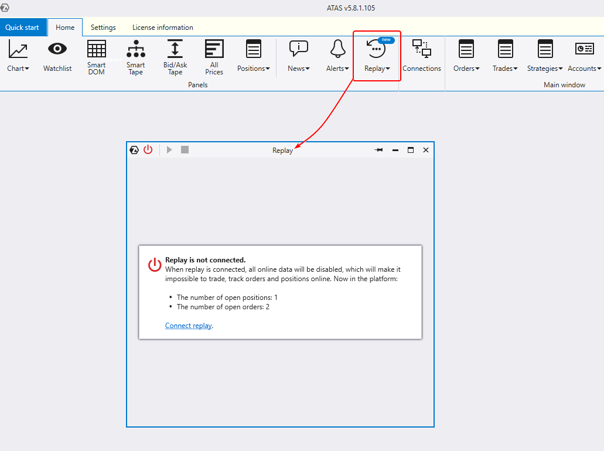Screen dimensions: 604x451
Task: Expand the Chart dropdown
Action: point(18,57)
